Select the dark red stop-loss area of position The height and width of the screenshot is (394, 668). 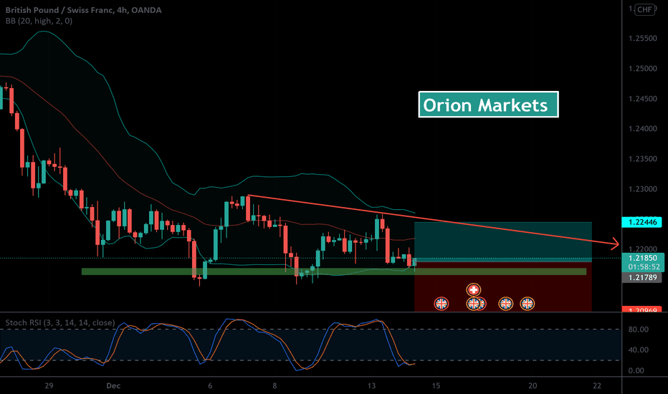click(503, 287)
